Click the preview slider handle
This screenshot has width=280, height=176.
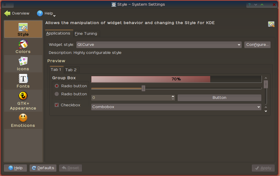tap(143, 88)
